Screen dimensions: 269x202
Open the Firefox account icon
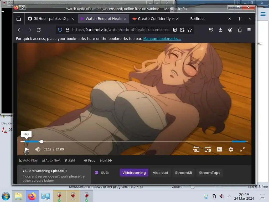[230, 30]
